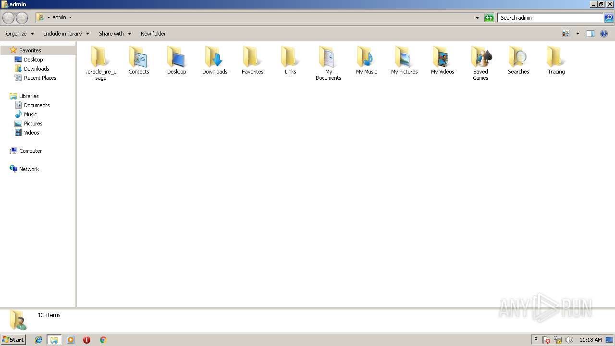
Task: Open the dropdown arrow after admin in address bar
Action: pos(70,18)
